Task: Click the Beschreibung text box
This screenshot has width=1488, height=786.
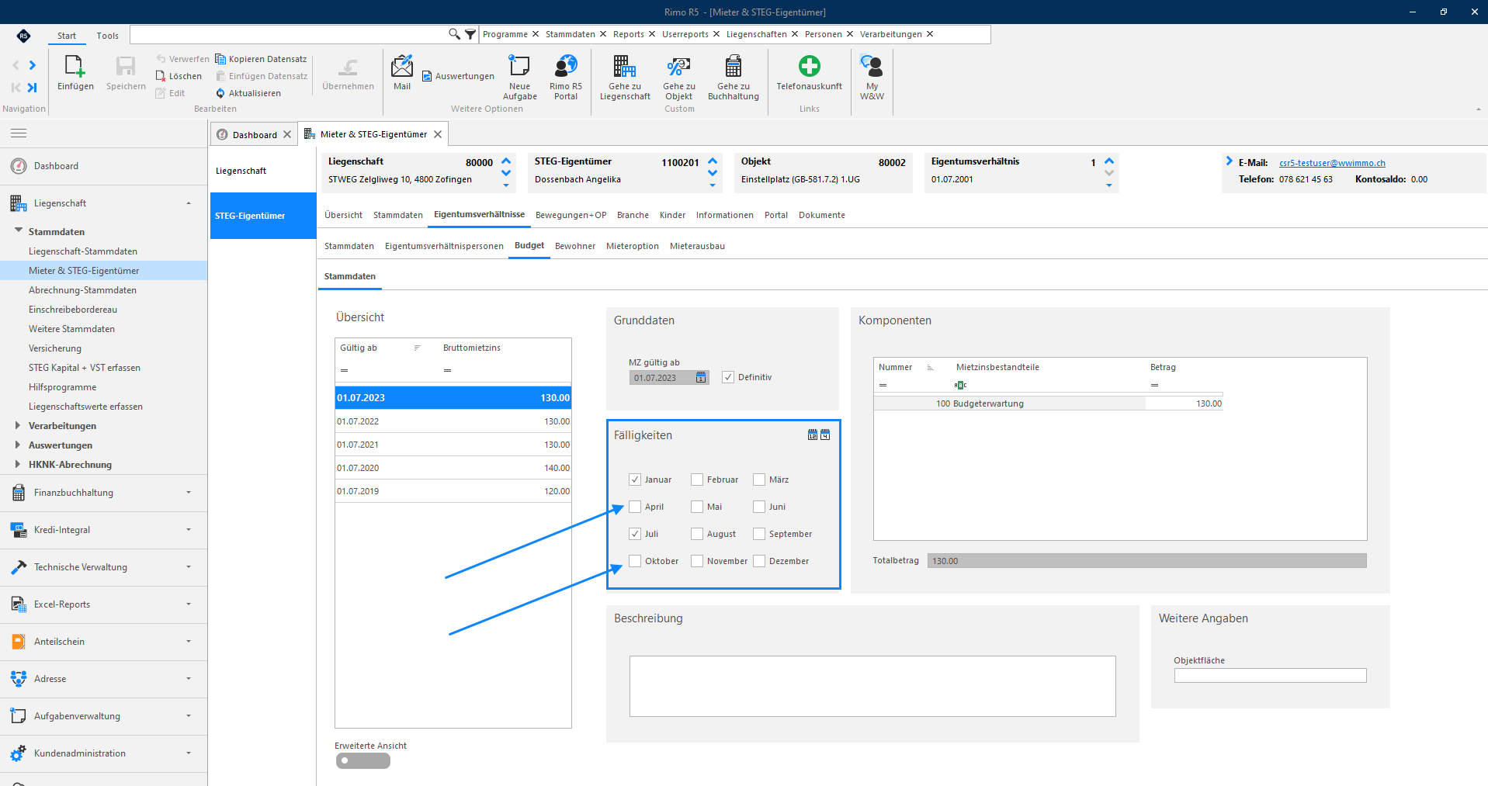Action: 872,686
